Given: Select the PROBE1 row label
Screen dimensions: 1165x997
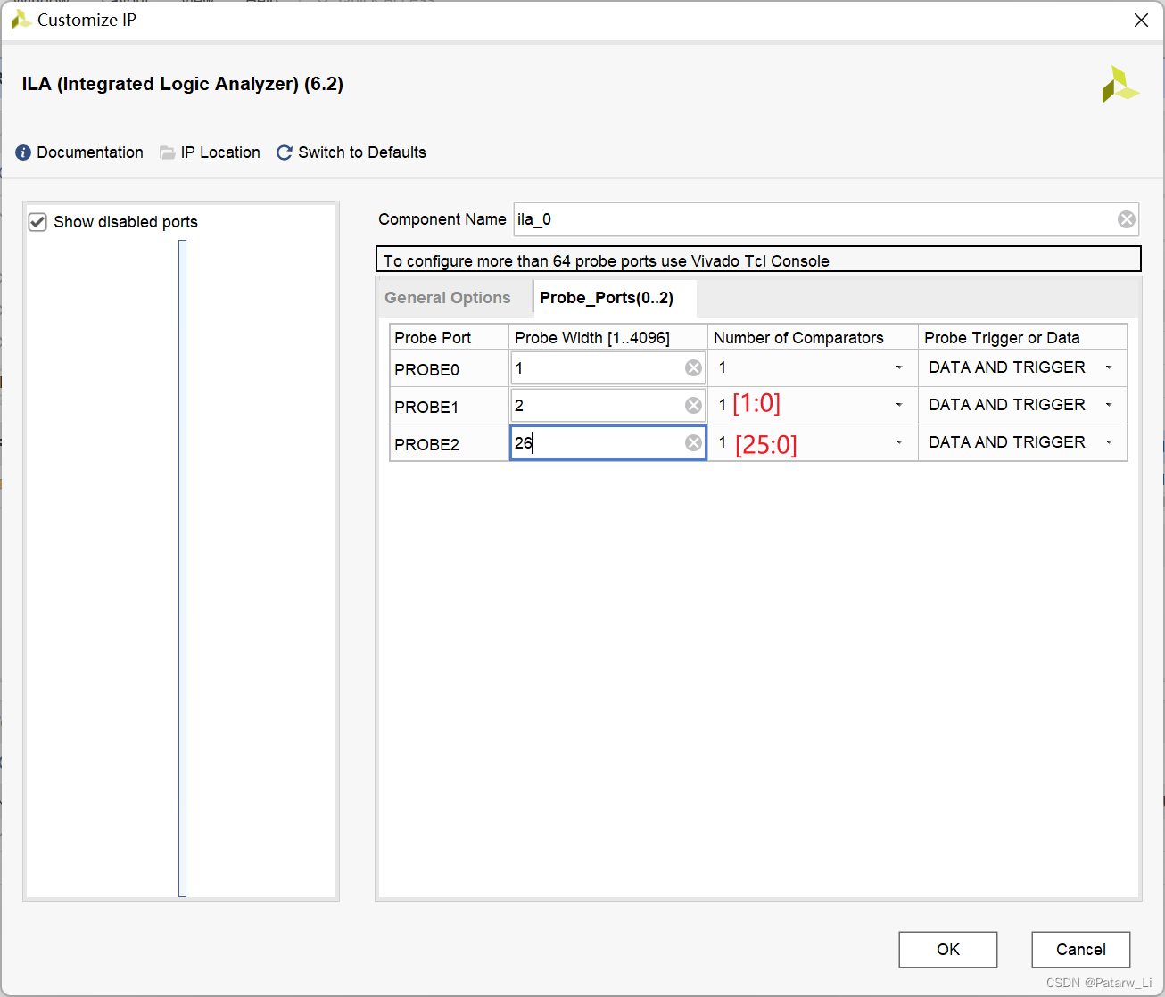Looking at the screenshot, I should pos(427,407).
